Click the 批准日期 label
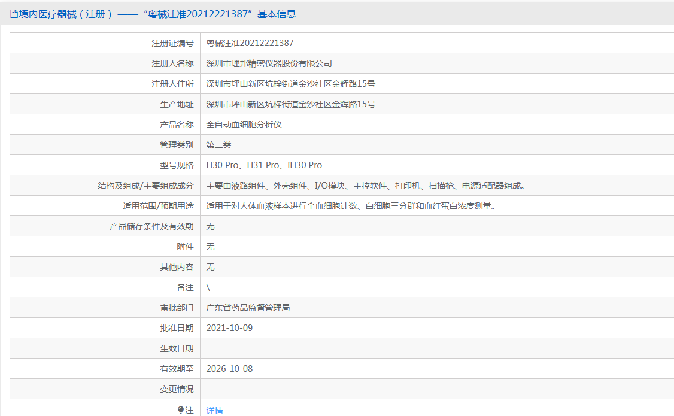 pyautogui.click(x=177, y=328)
